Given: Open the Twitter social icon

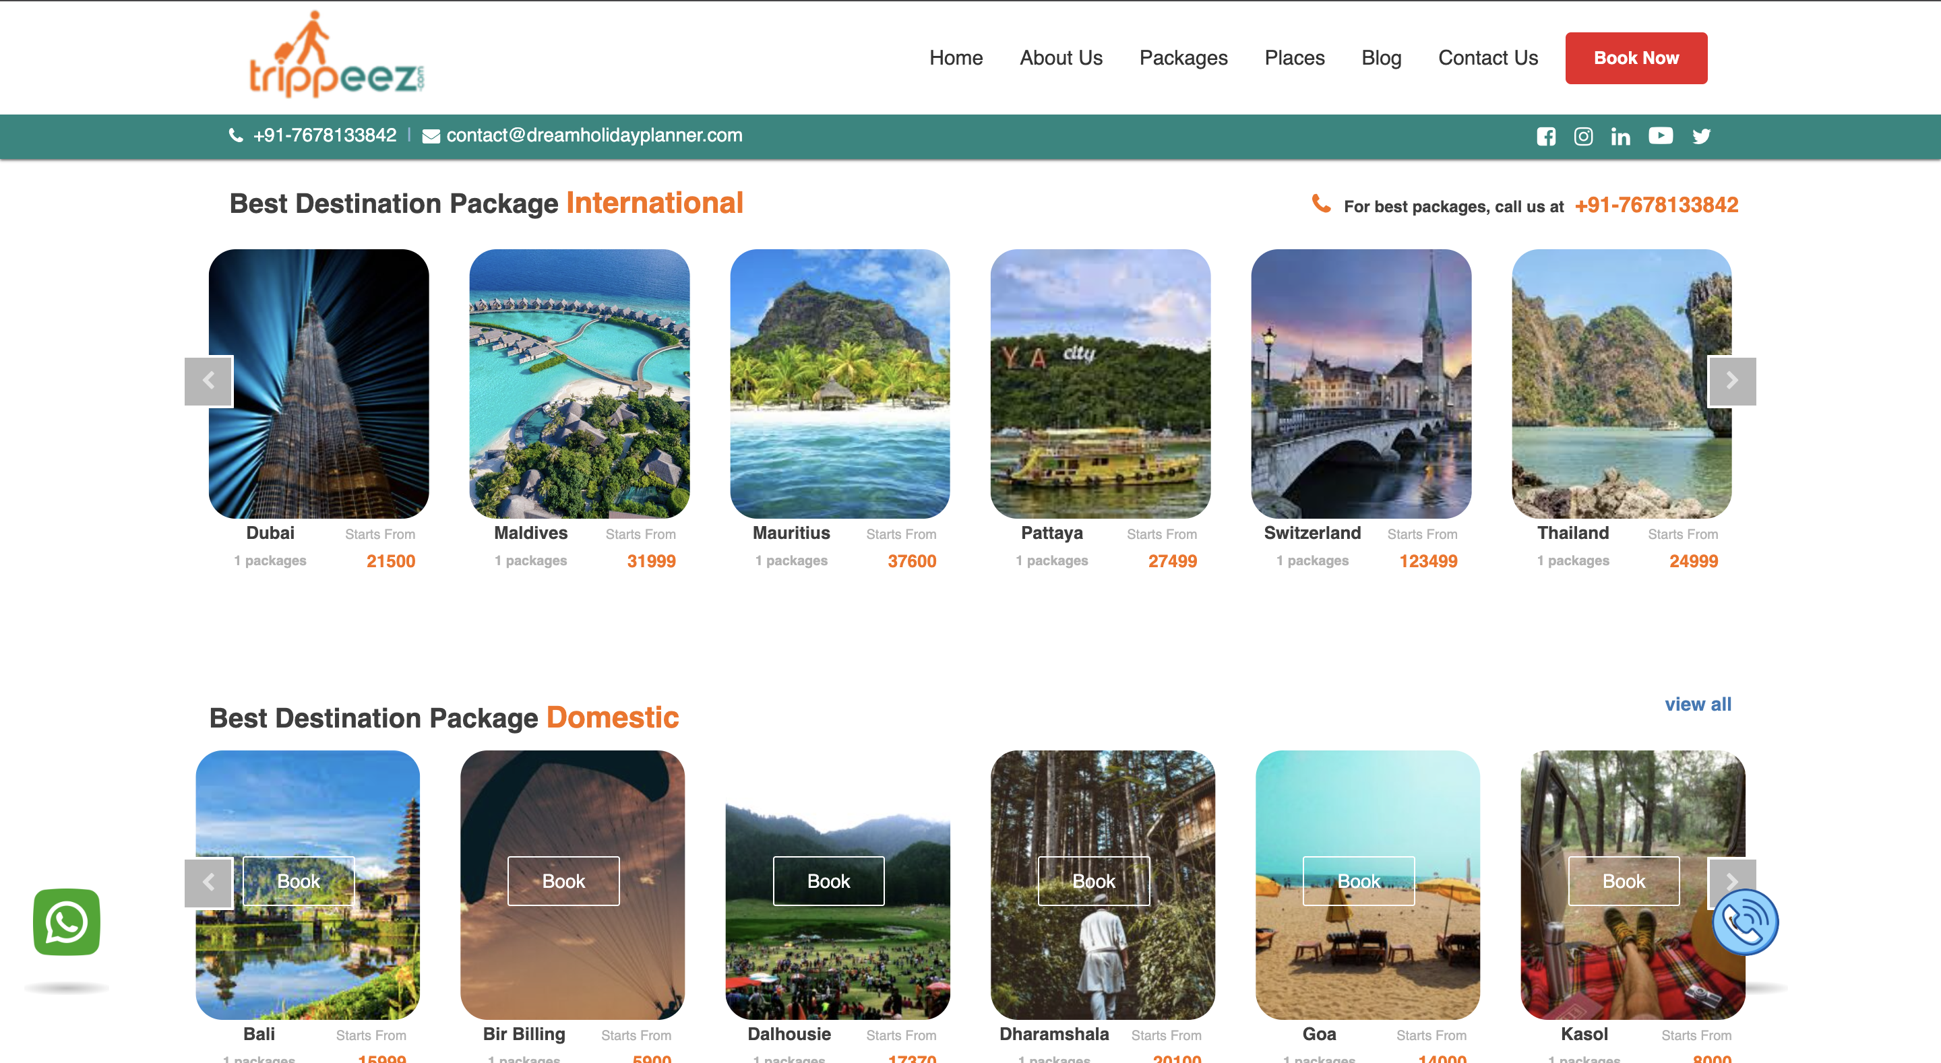Looking at the screenshot, I should pos(1701,136).
